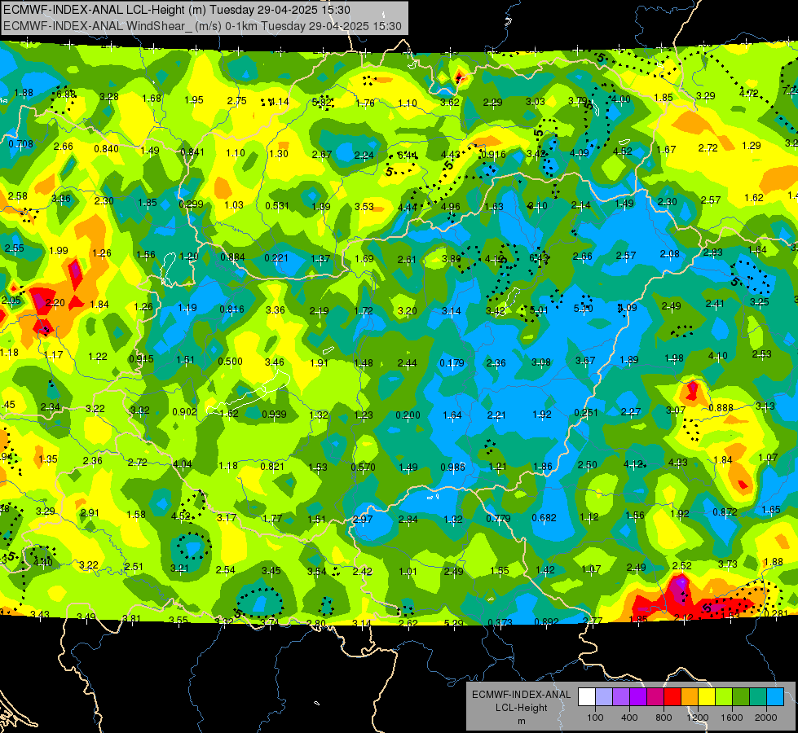Click the legend label 800
Viewport: 798px width, 733px height.
[x=664, y=718]
